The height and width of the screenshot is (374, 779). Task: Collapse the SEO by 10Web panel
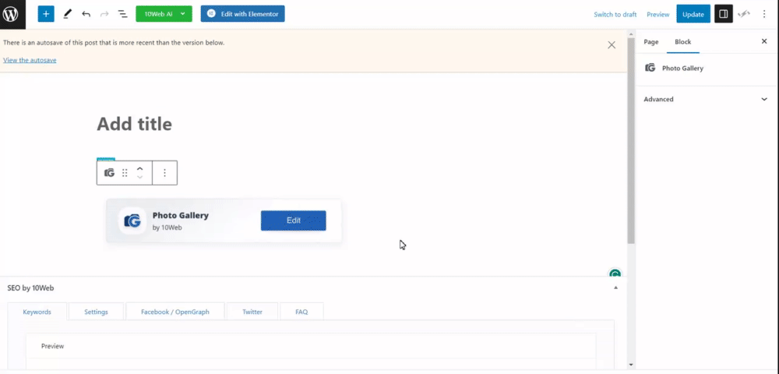[x=615, y=288]
